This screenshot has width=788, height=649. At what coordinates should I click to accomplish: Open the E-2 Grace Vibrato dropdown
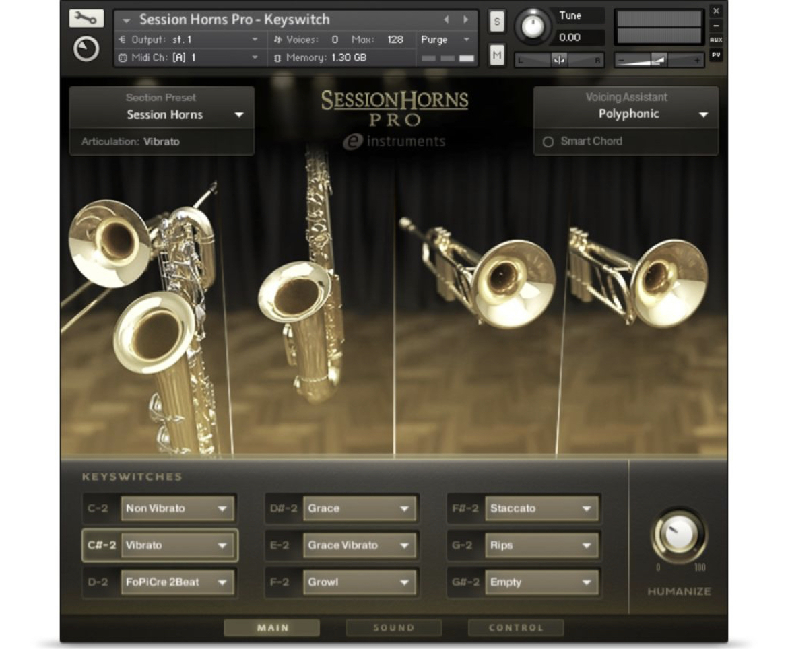360,545
